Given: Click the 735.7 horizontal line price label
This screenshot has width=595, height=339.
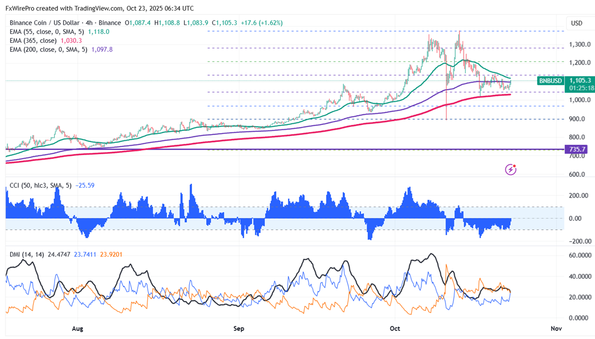Looking at the screenshot, I should pyautogui.click(x=576, y=149).
